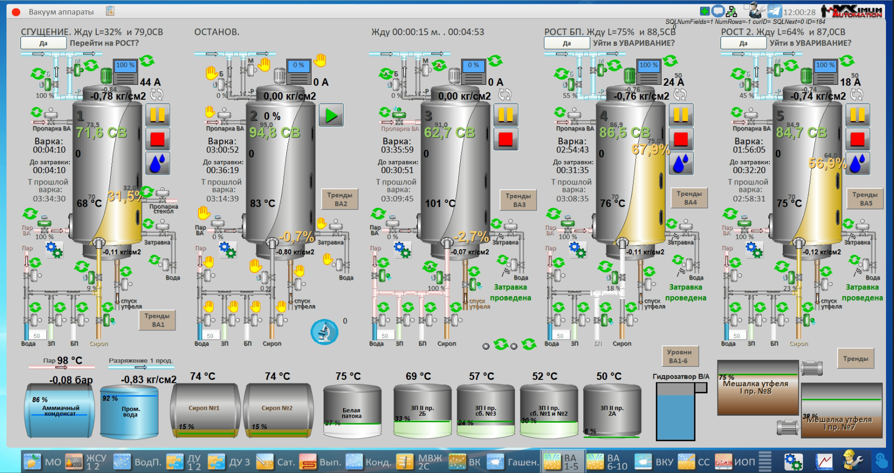The width and height of the screenshot is (894, 473).
Task: Open the gears settings icon of apparatus 1
Action: [x=54, y=249]
